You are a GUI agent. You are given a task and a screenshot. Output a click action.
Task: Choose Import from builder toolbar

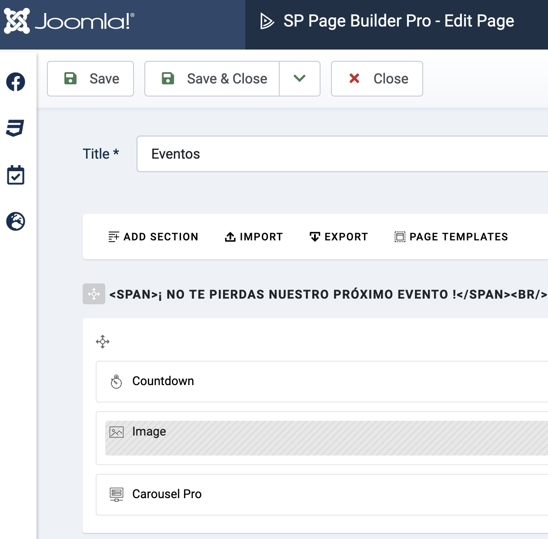[x=254, y=237]
